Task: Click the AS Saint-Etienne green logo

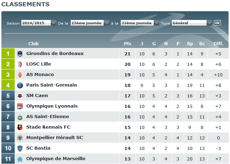Action: [x=20, y=117]
